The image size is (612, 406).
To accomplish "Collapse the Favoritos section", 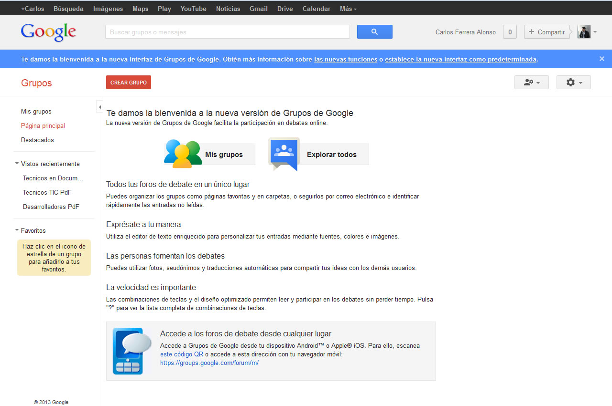I will tap(17, 230).
